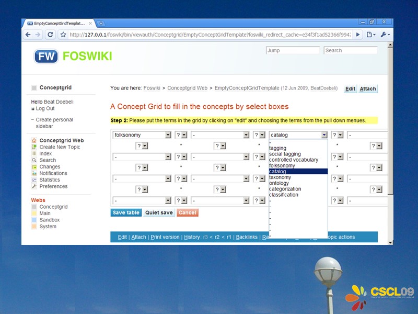Open Changes using its sidebar icon
This screenshot has height=314, width=418.
coord(34,166)
